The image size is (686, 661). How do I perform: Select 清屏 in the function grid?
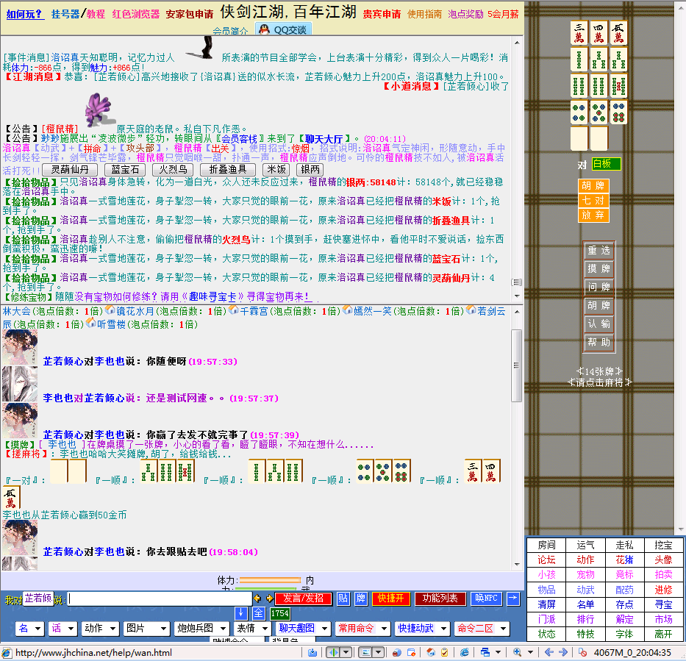[x=546, y=604]
